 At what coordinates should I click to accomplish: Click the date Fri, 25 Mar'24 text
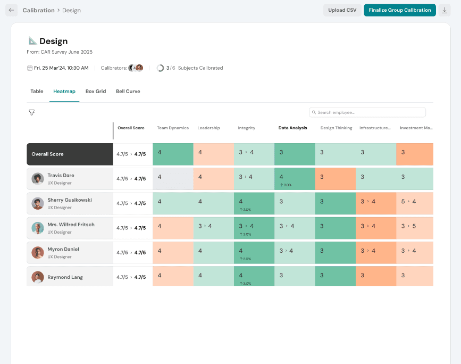[x=61, y=68]
